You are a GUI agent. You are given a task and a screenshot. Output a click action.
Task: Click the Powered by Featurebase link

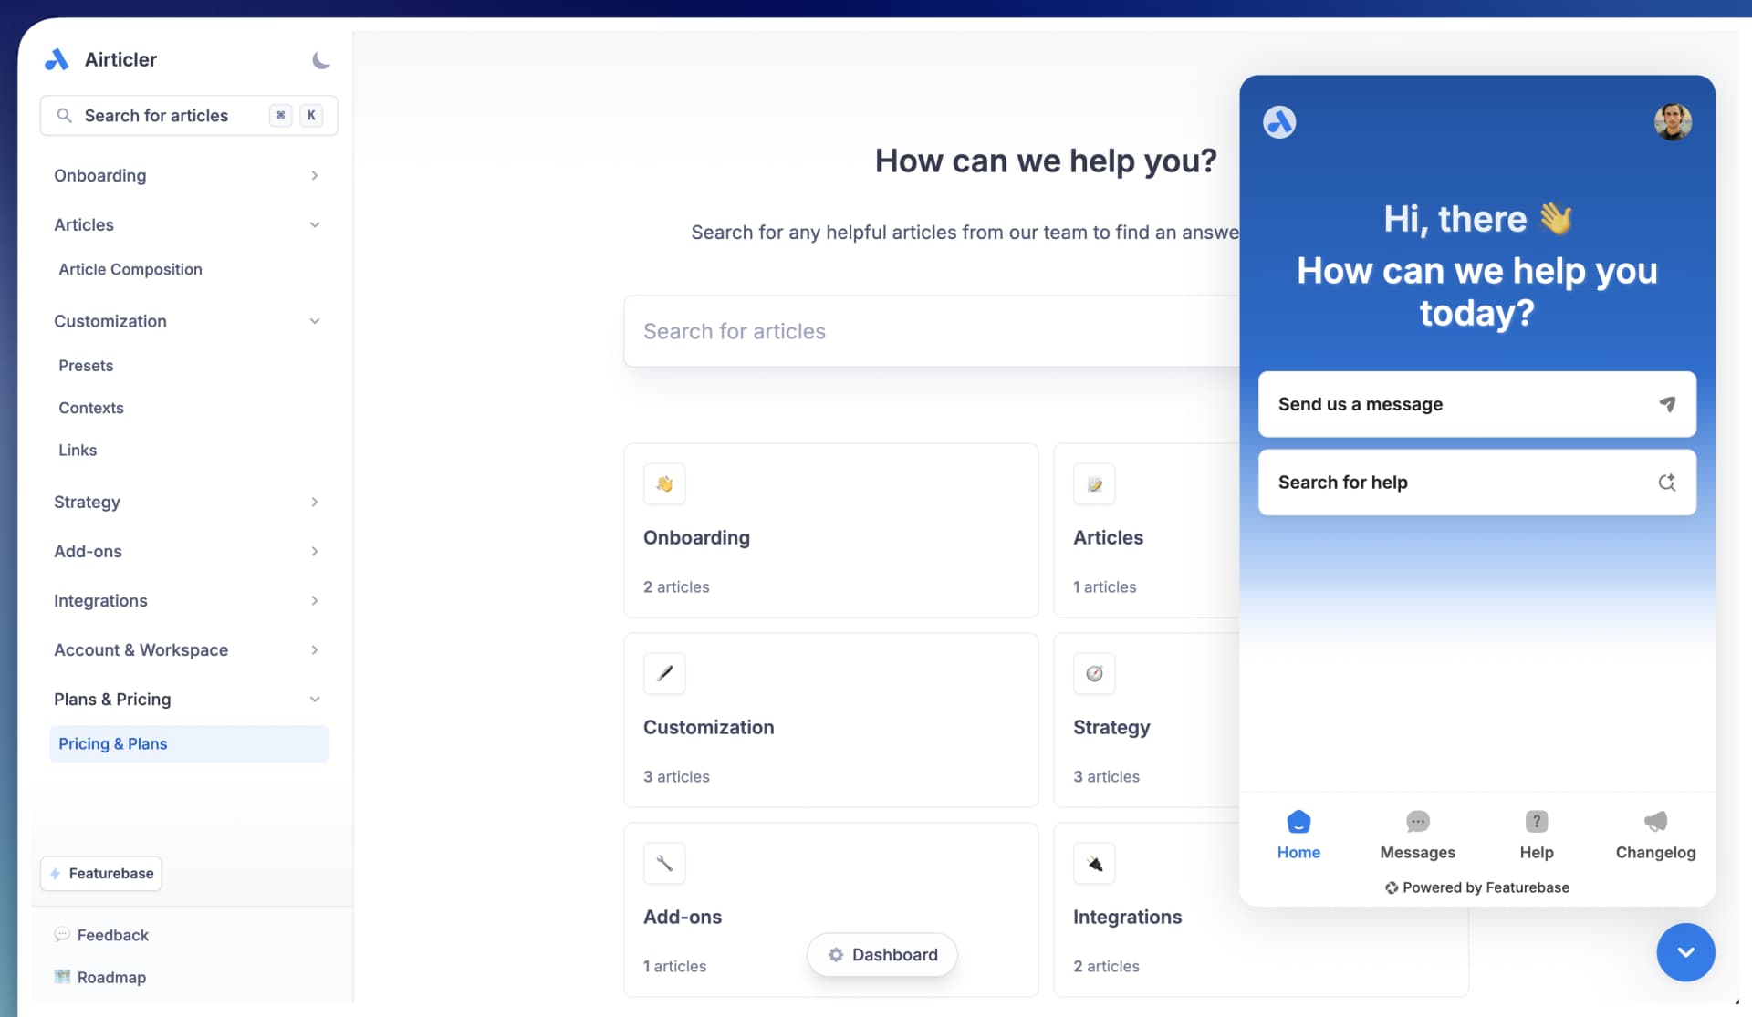[1476, 887]
